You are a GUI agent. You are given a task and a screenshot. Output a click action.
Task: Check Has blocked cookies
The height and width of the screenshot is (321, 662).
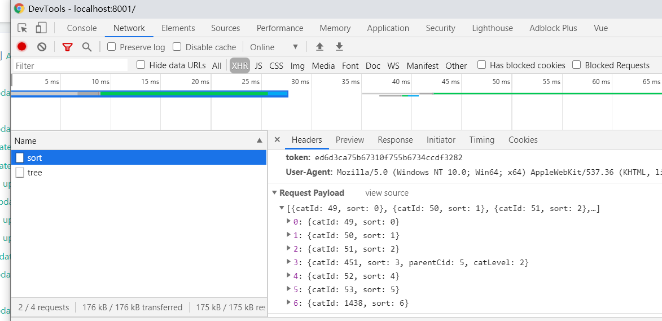[482, 64]
